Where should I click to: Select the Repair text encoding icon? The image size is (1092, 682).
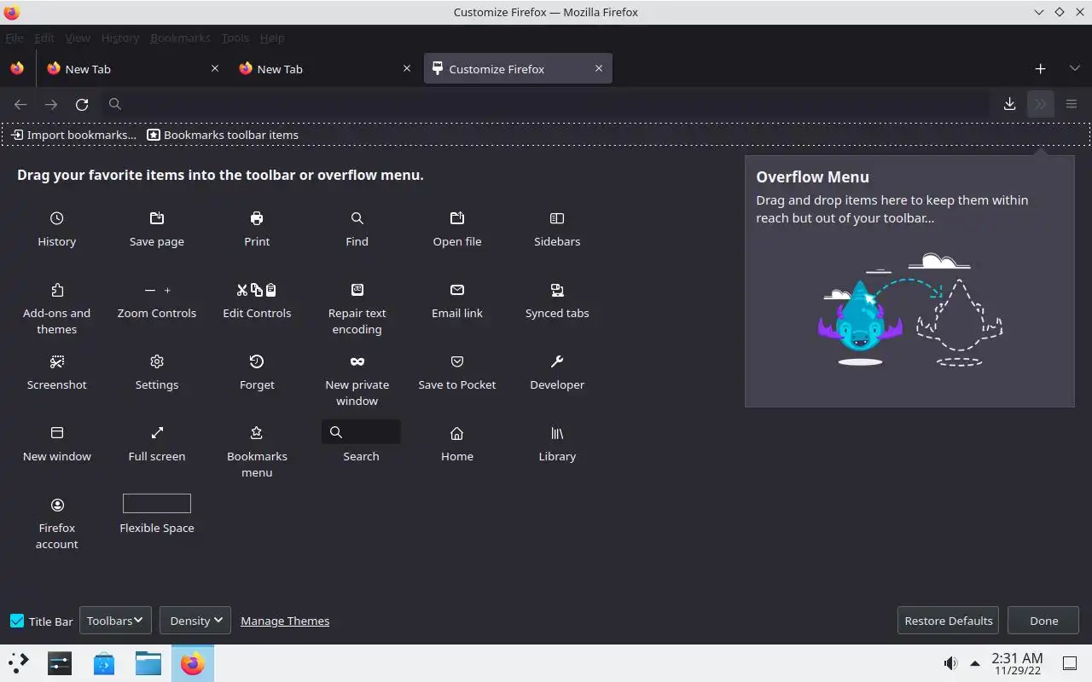(x=357, y=290)
